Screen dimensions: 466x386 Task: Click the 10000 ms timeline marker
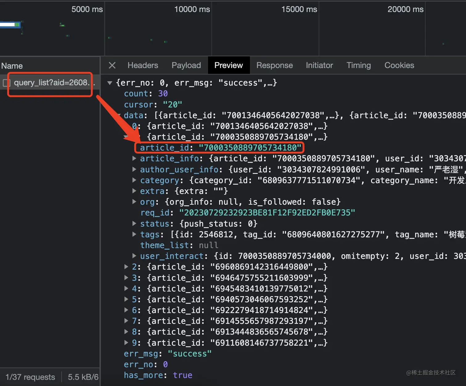pyautogui.click(x=192, y=9)
